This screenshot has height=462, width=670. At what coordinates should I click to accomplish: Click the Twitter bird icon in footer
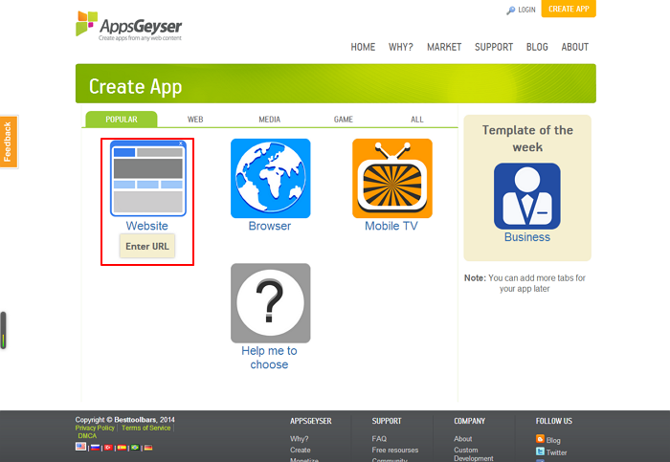(x=540, y=451)
